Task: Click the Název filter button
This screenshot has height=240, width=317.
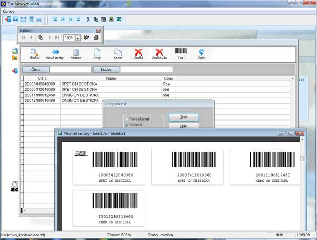Action: tap(106, 70)
